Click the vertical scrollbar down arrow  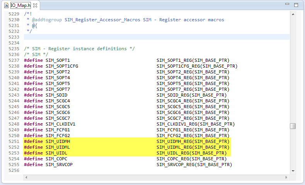click(293, 170)
